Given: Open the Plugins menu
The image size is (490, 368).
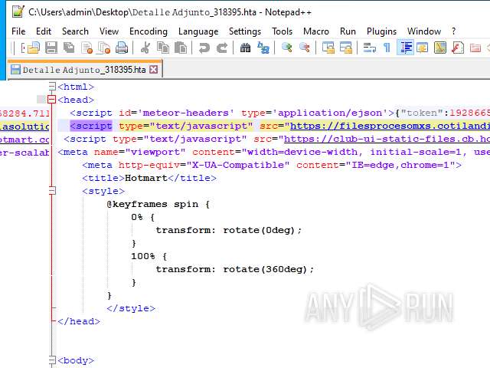Looking at the screenshot, I should (x=381, y=31).
